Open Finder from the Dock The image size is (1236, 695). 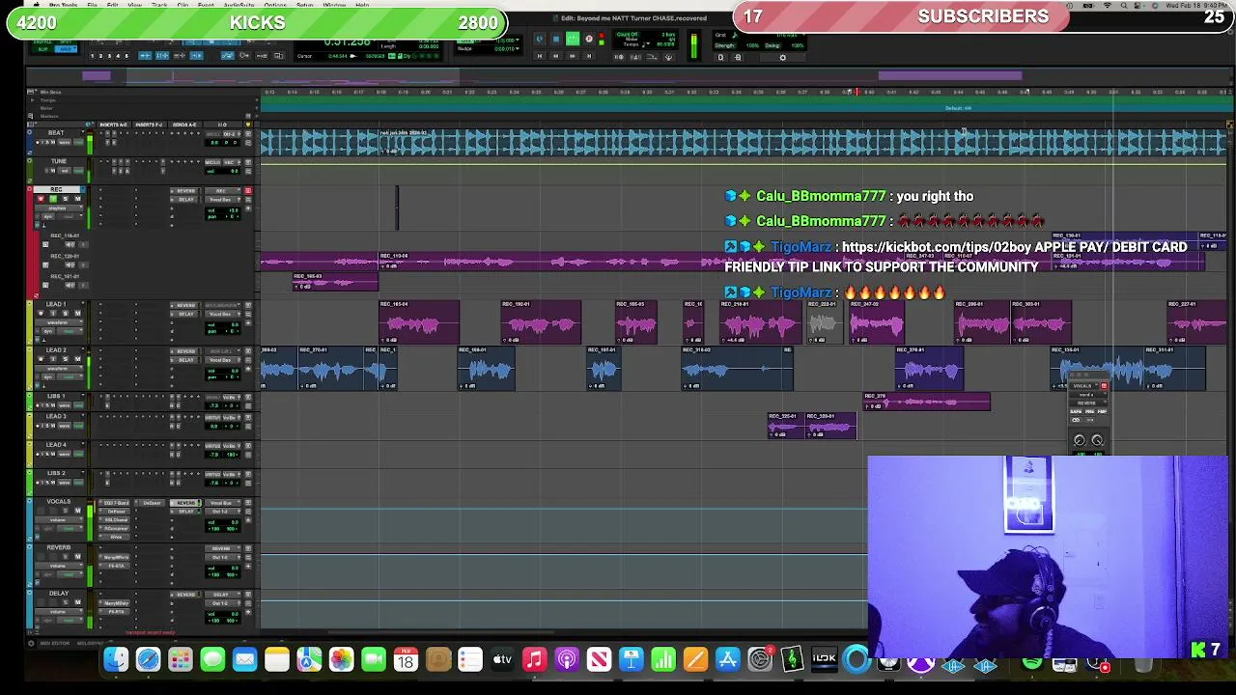coord(116,660)
